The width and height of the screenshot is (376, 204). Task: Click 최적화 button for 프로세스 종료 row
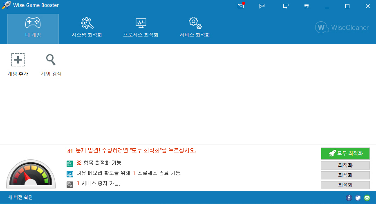tap(345, 175)
